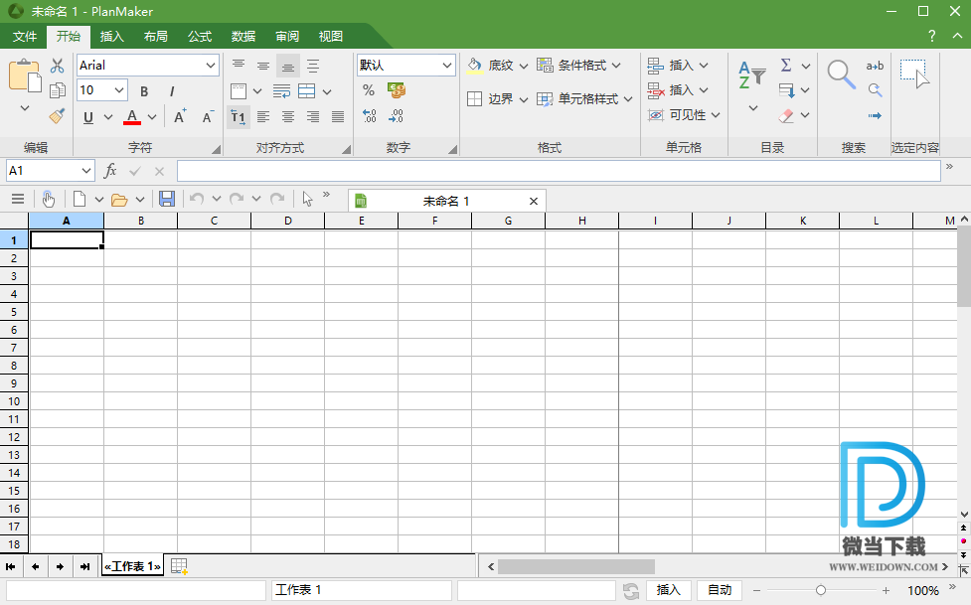Screen dimensions: 971x605
Task: Expand the 可见性 dropdown
Action: (x=716, y=115)
